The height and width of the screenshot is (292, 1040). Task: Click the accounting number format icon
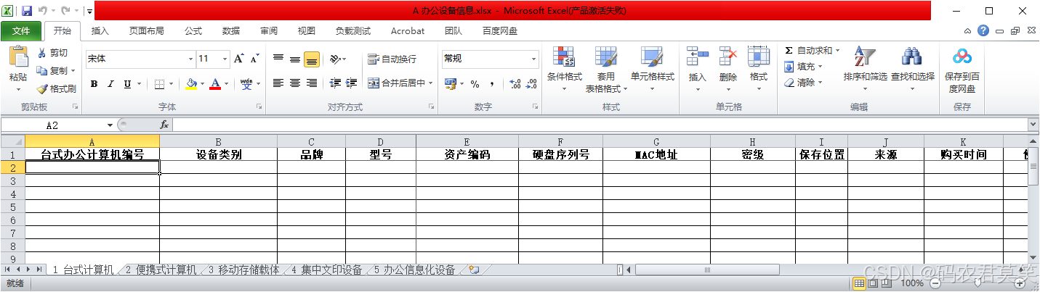[x=449, y=84]
